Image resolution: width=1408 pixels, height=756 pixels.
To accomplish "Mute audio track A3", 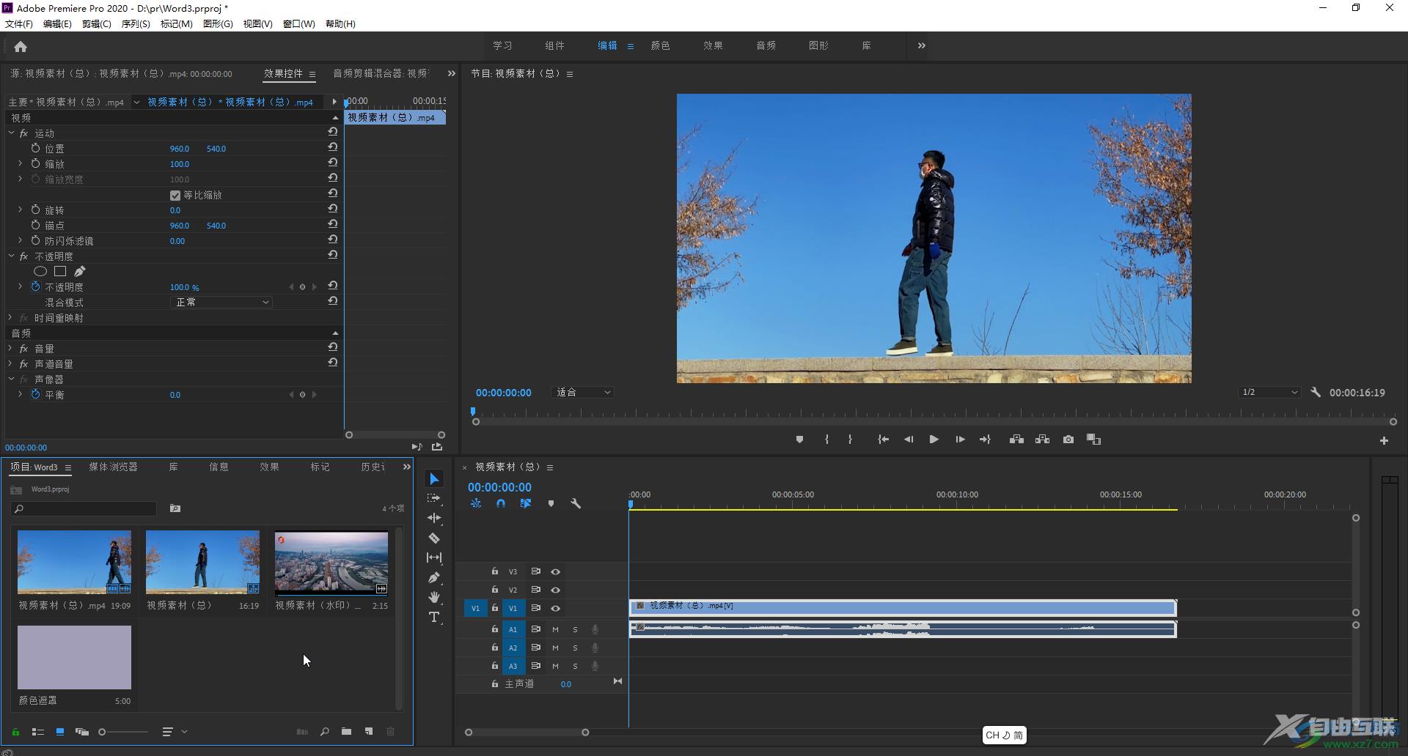I will click(x=555, y=666).
